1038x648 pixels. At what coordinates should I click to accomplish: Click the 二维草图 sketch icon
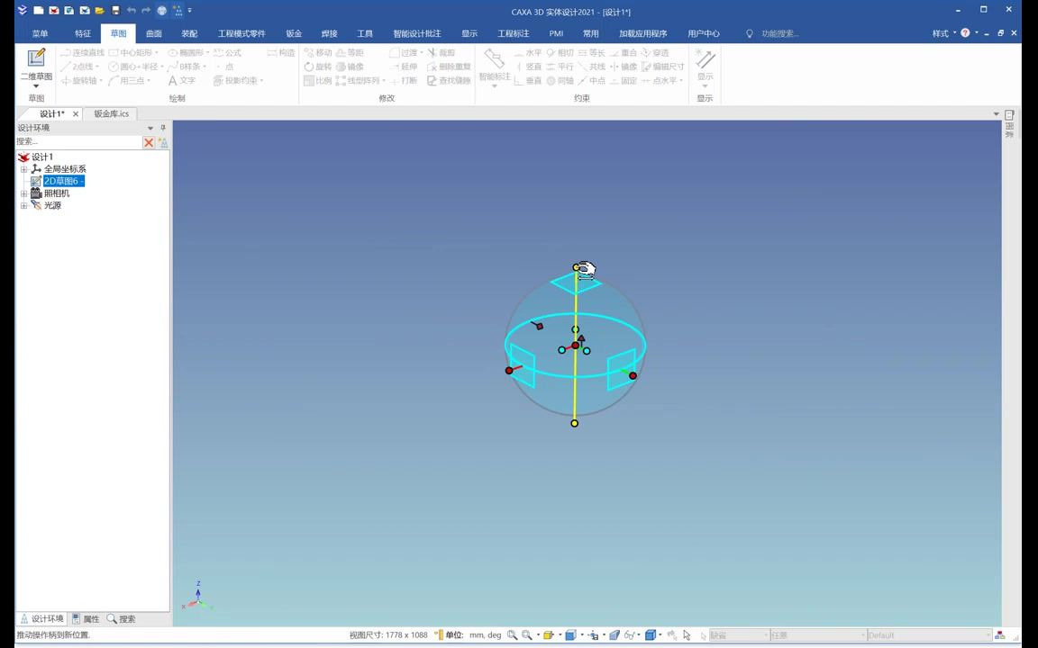[36, 58]
